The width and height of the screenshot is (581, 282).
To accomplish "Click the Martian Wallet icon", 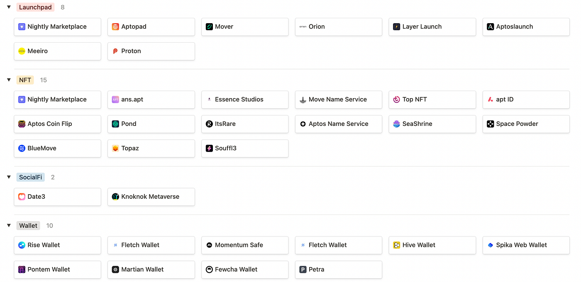I will pyautogui.click(x=115, y=269).
